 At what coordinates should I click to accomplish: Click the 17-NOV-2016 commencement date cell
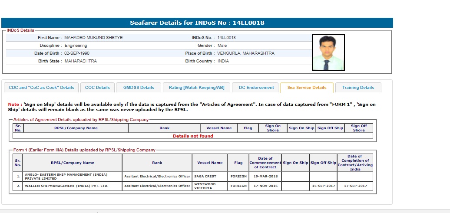pyautogui.click(x=265, y=186)
